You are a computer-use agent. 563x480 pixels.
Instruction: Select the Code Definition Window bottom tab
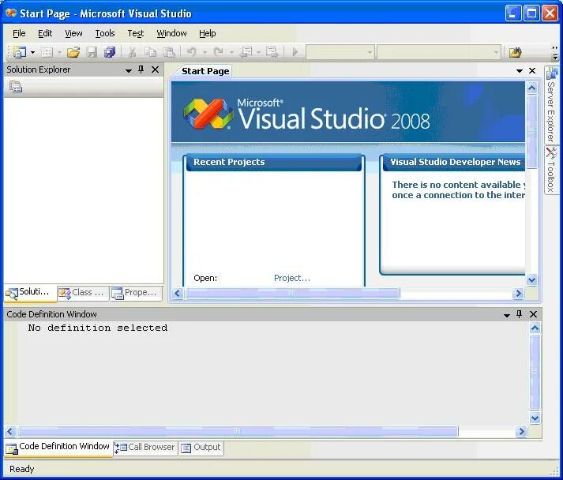[x=58, y=448]
